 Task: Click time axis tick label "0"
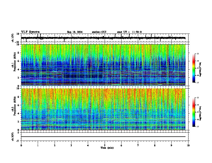point(21,145)
